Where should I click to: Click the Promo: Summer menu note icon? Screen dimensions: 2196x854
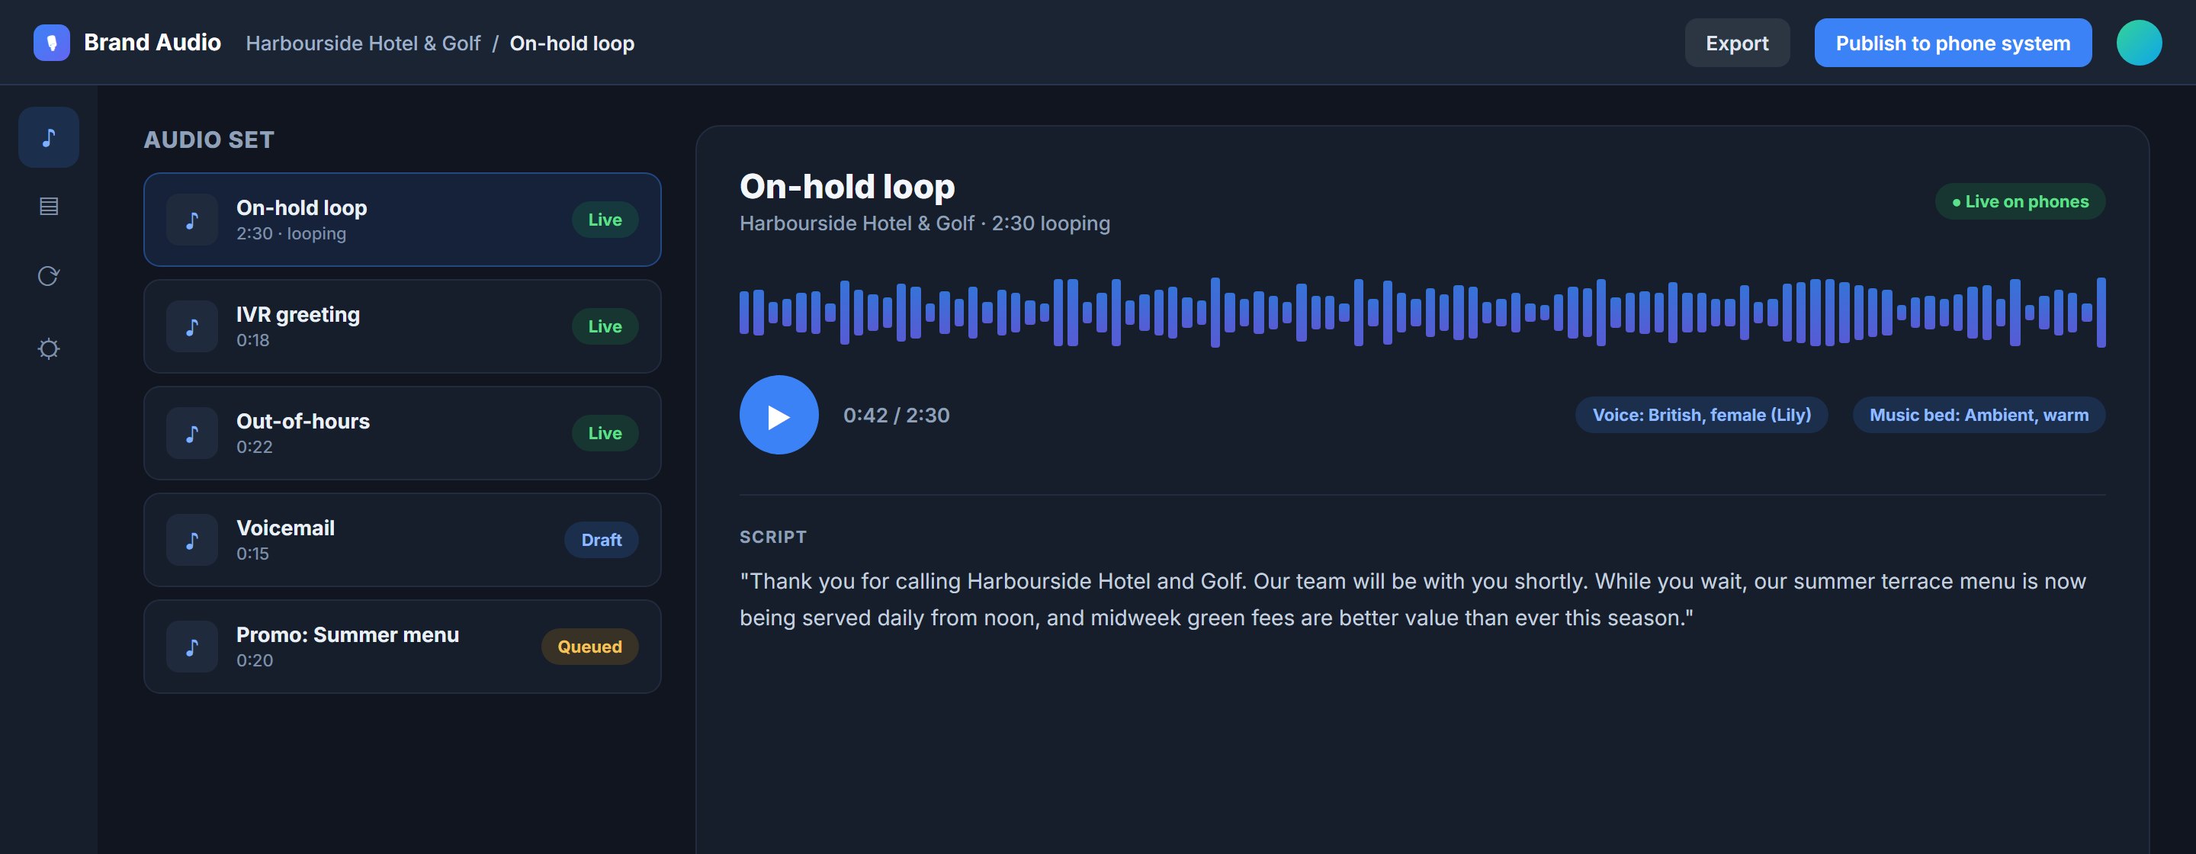click(x=192, y=647)
